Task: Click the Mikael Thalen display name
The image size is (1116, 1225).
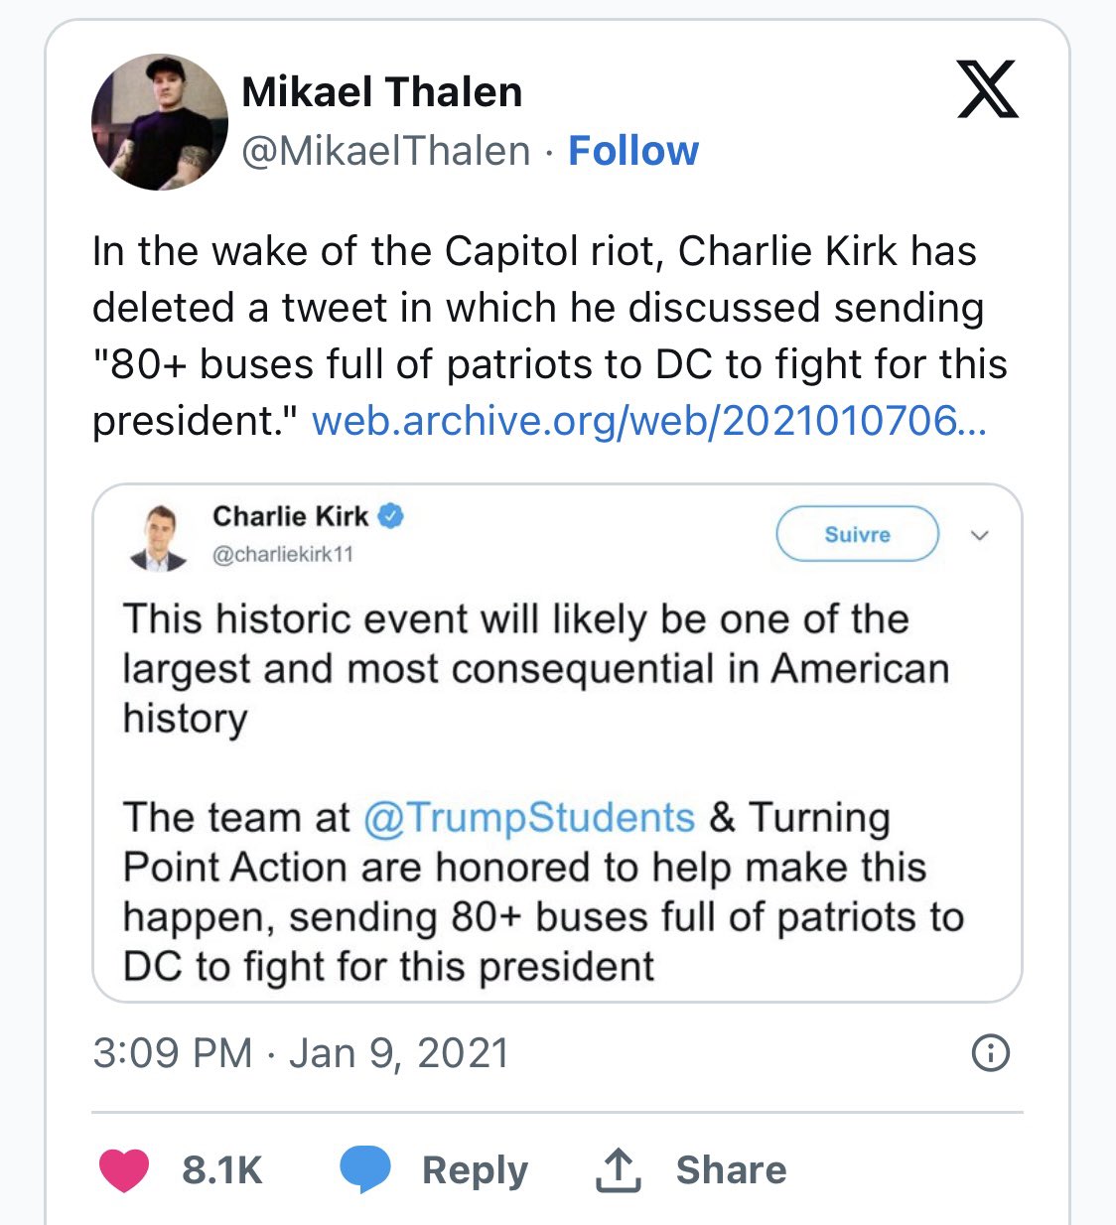Action: click(x=382, y=92)
